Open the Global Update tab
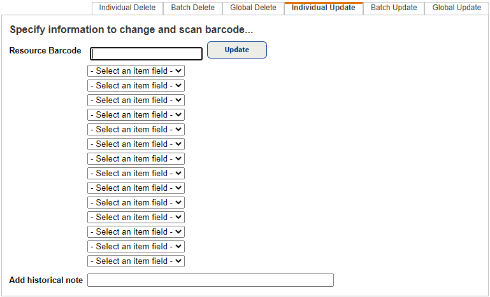The image size is (490, 297). pos(456,8)
